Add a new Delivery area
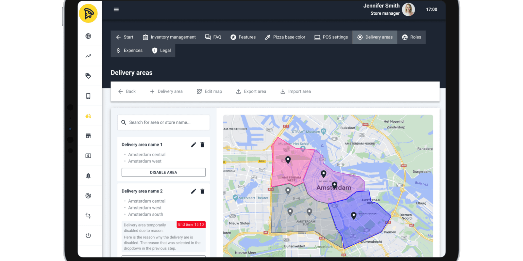The width and height of the screenshot is (523, 261). tap(166, 92)
